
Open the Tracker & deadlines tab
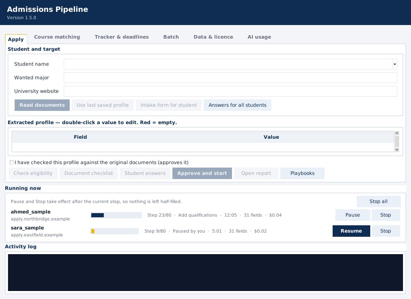point(122,37)
